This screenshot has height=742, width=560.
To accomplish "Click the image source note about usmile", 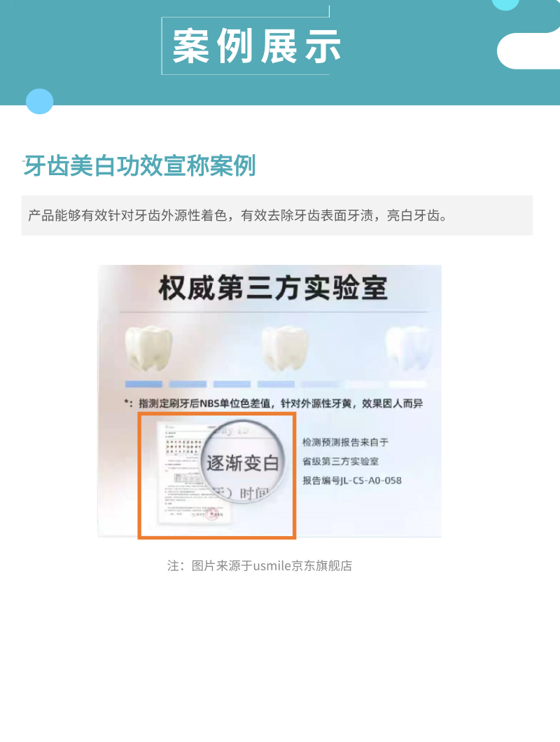I will [260, 565].
